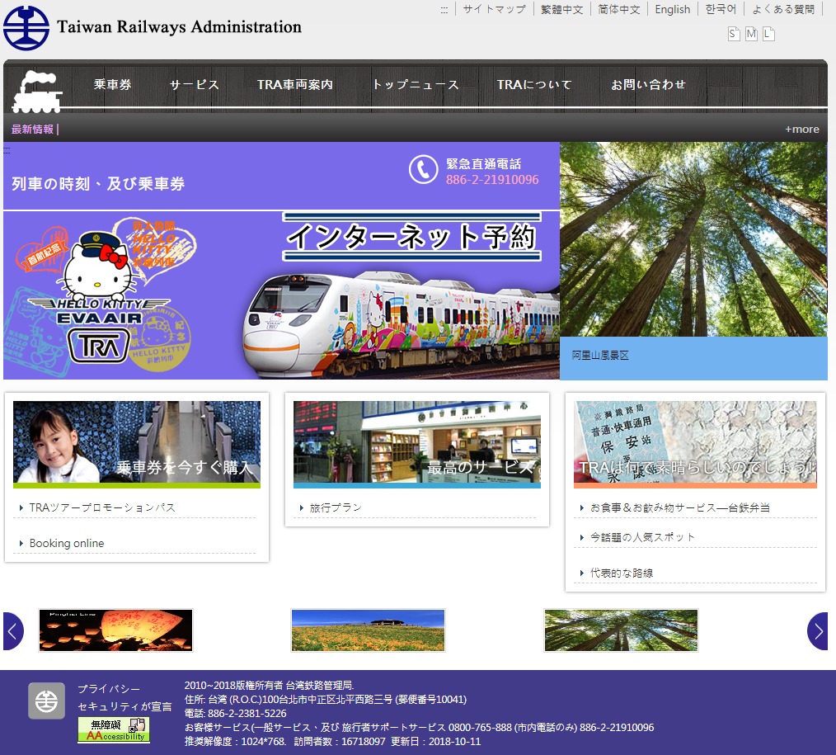836x755 pixels.
Task: Open プライバシー link in footer
Action: 109,689
